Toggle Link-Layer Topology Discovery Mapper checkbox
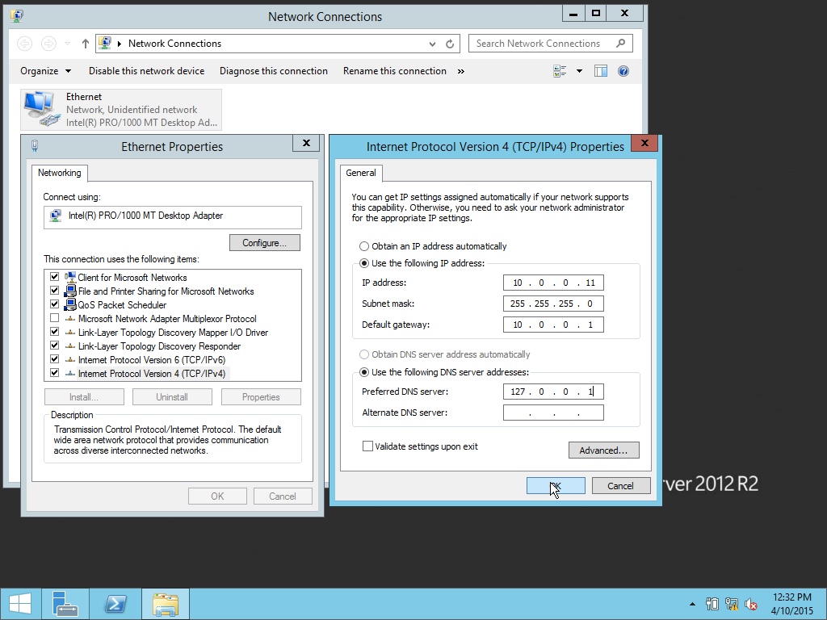Image resolution: width=827 pixels, height=620 pixels. pos(54,332)
